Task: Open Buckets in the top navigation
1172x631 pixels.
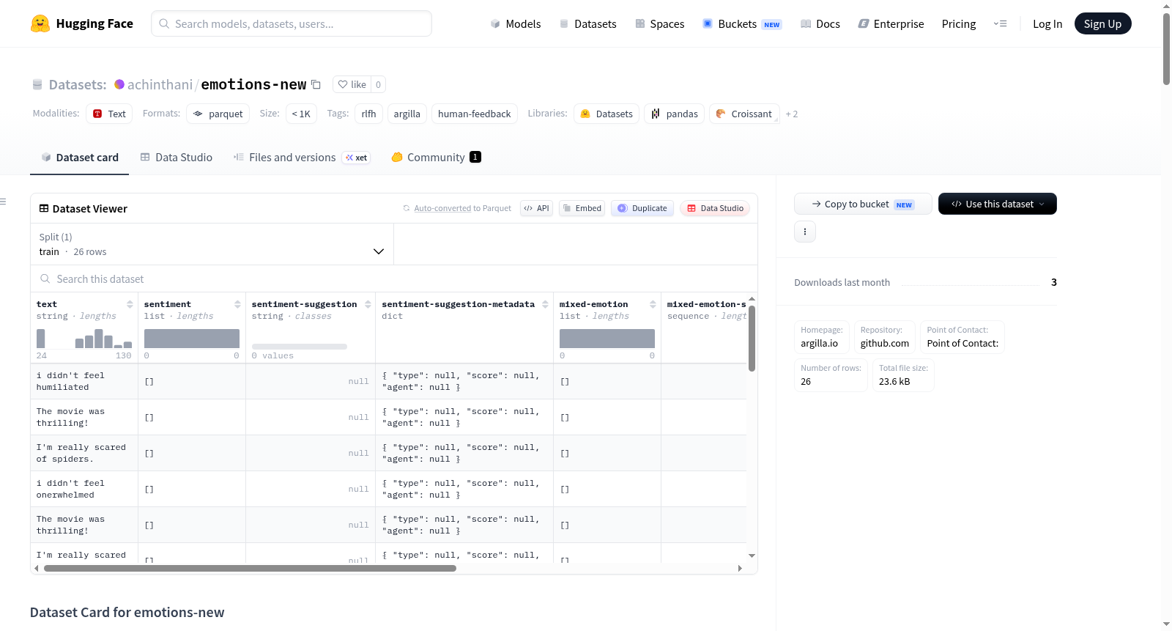Action: pyautogui.click(x=742, y=23)
